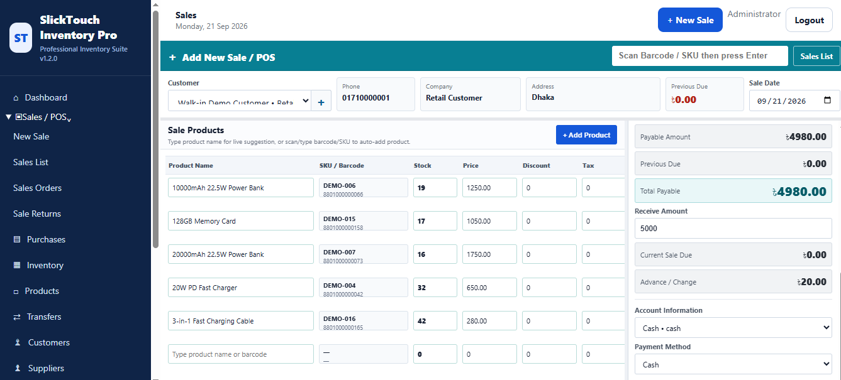Click stock field showing 42

tap(435, 321)
